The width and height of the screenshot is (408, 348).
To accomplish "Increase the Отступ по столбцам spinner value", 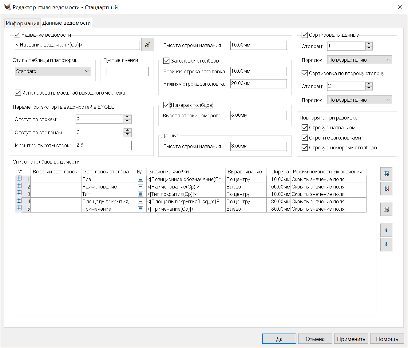I will [x=127, y=130].
